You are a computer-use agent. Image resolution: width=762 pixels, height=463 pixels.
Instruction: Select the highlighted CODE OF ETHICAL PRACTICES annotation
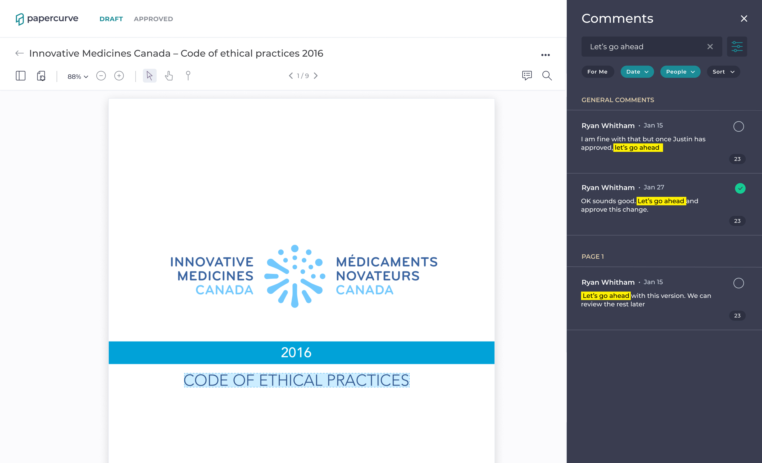click(297, 380)
